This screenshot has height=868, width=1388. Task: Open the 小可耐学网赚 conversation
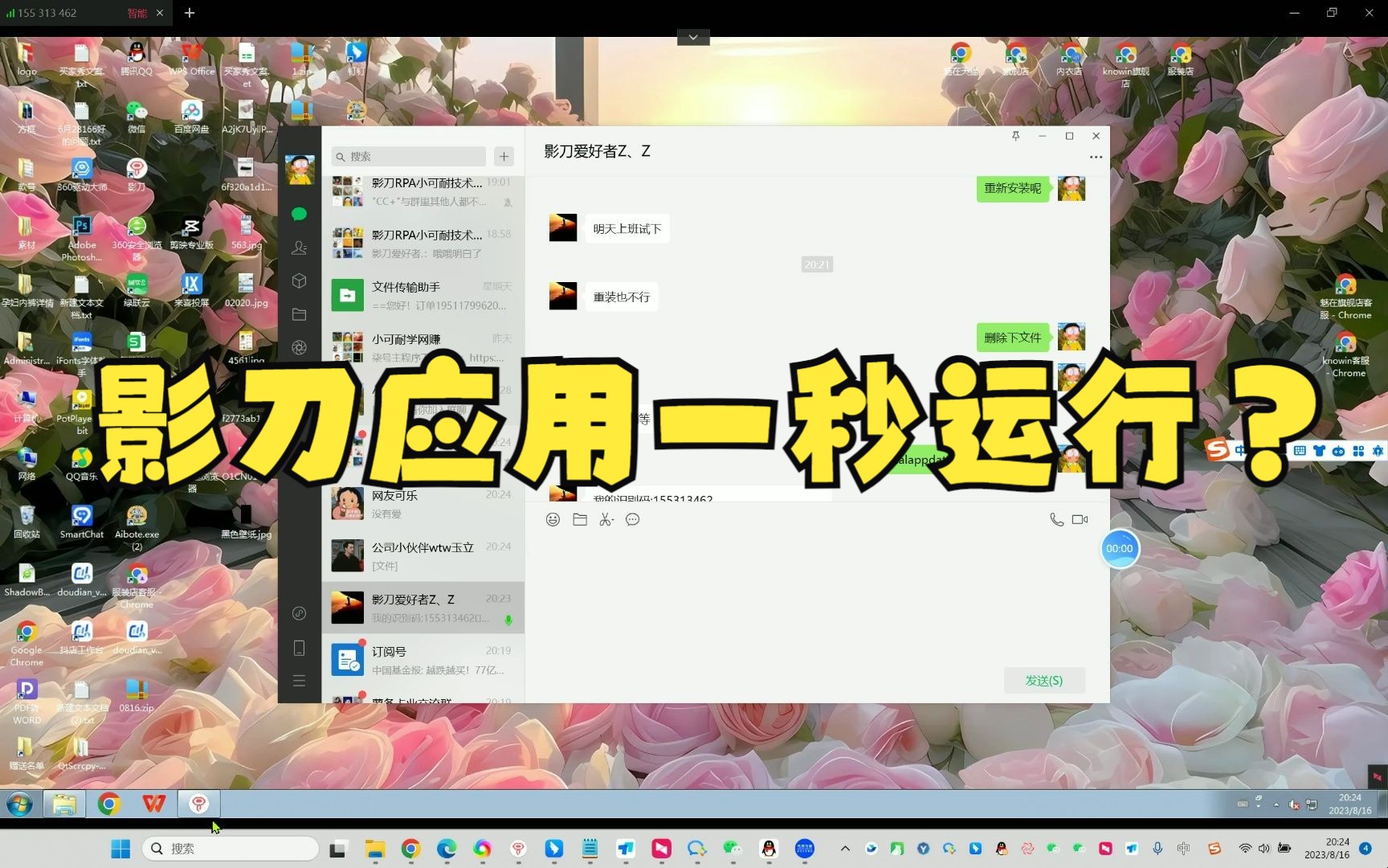pyautogui.click(x=423, y=347)
